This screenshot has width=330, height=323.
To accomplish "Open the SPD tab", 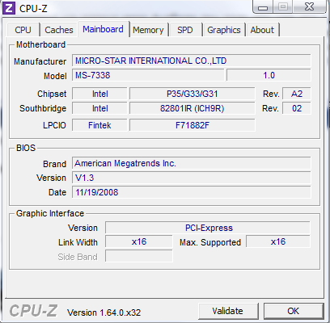I will (185, 30).
